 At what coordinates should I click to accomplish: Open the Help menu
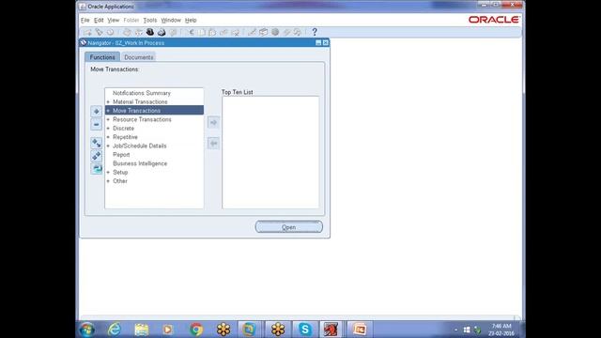191,21
